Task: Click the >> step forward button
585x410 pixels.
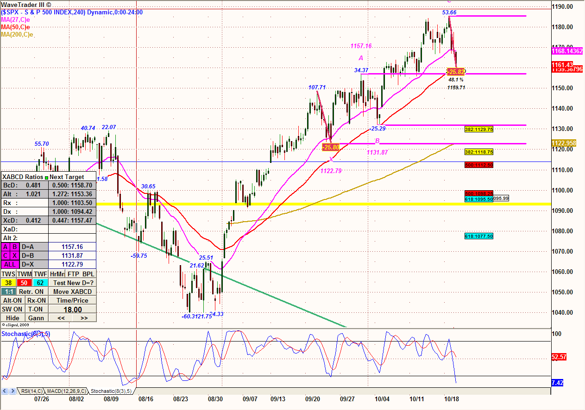Action: (x=84, y=318)
